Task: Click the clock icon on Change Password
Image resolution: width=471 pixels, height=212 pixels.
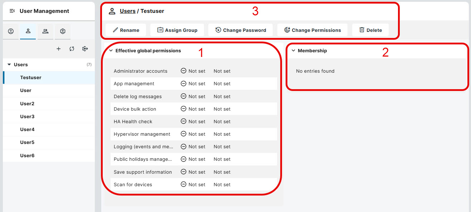Action: coord(218,30)
